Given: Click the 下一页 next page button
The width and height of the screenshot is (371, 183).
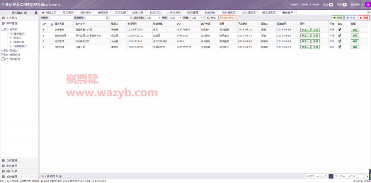Looking at the screenshot, I should coord(340,176).
